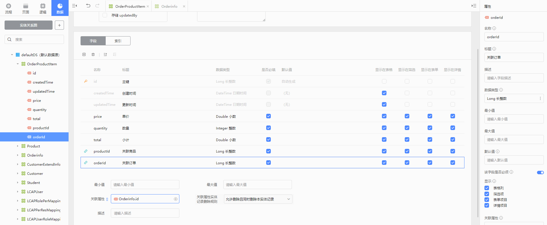Click the 关联属性 Orderinfo.id field
Screen dimensions: 547x225
(x=145, y=199)
